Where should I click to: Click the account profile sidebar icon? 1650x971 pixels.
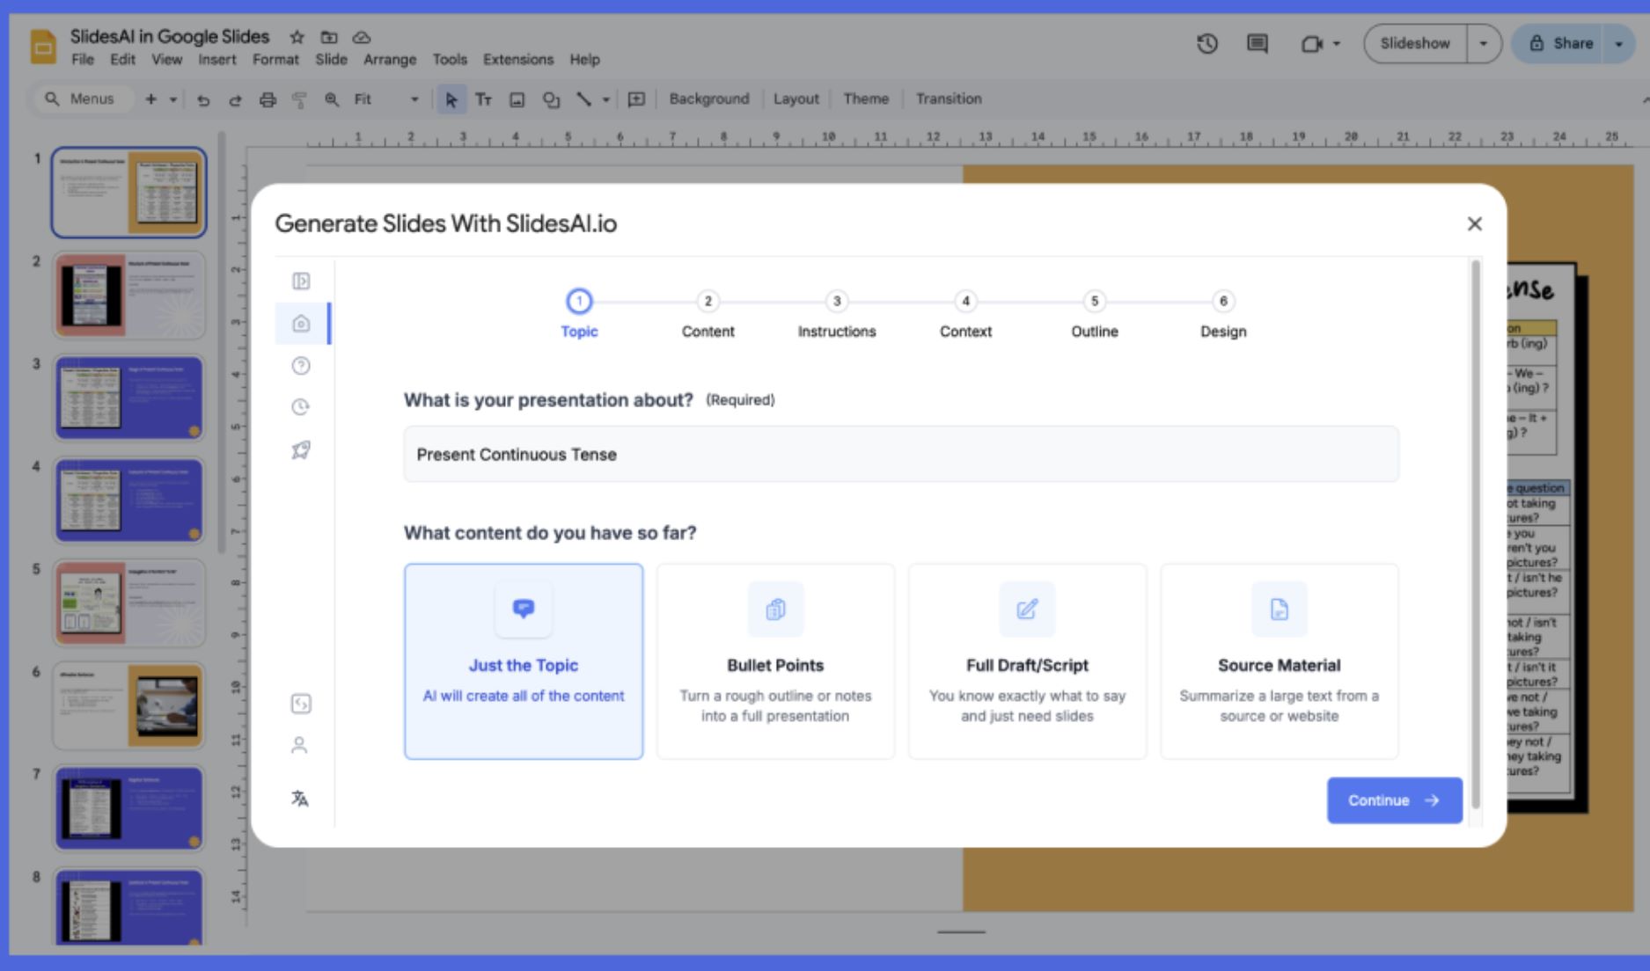[300, 746]
